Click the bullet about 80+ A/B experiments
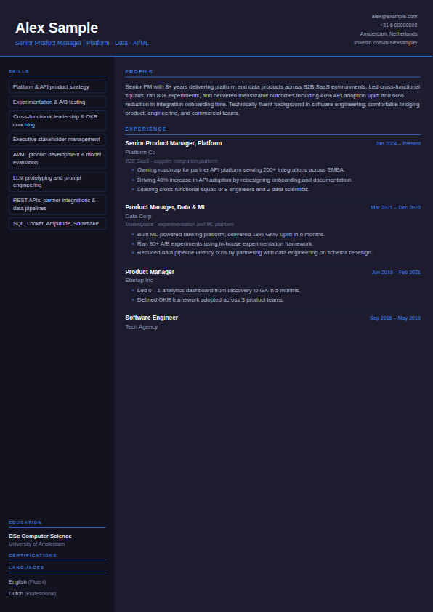Screen dimensions: 433x612 225,244
